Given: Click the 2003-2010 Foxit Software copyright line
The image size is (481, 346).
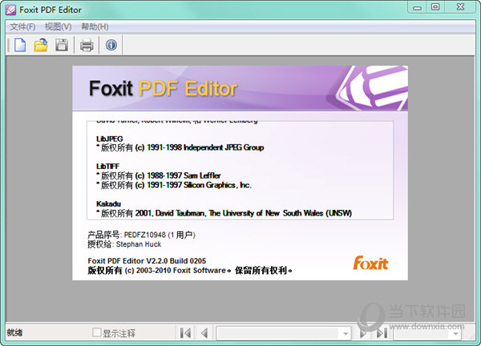Looking at the screenshot, I should (190, 270).
